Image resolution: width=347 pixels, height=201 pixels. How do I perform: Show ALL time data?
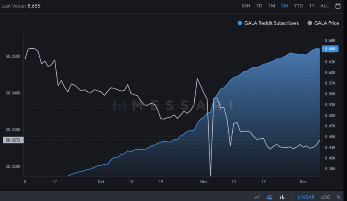[325, 6]
